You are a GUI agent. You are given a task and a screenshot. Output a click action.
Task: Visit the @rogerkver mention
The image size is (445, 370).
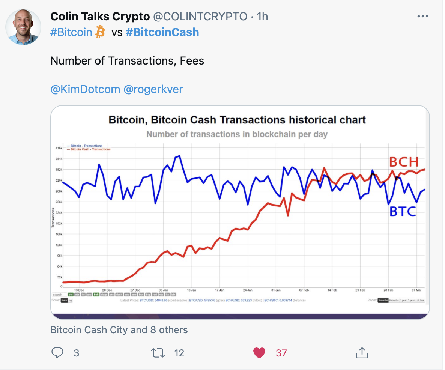(153, 89)
